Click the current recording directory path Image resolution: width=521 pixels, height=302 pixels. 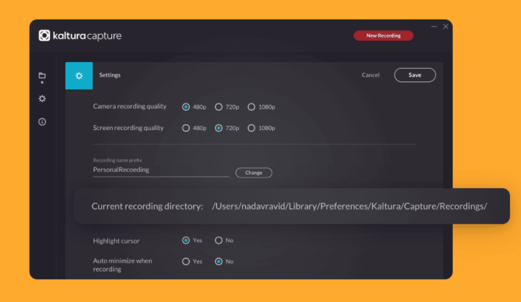(349, 206)
